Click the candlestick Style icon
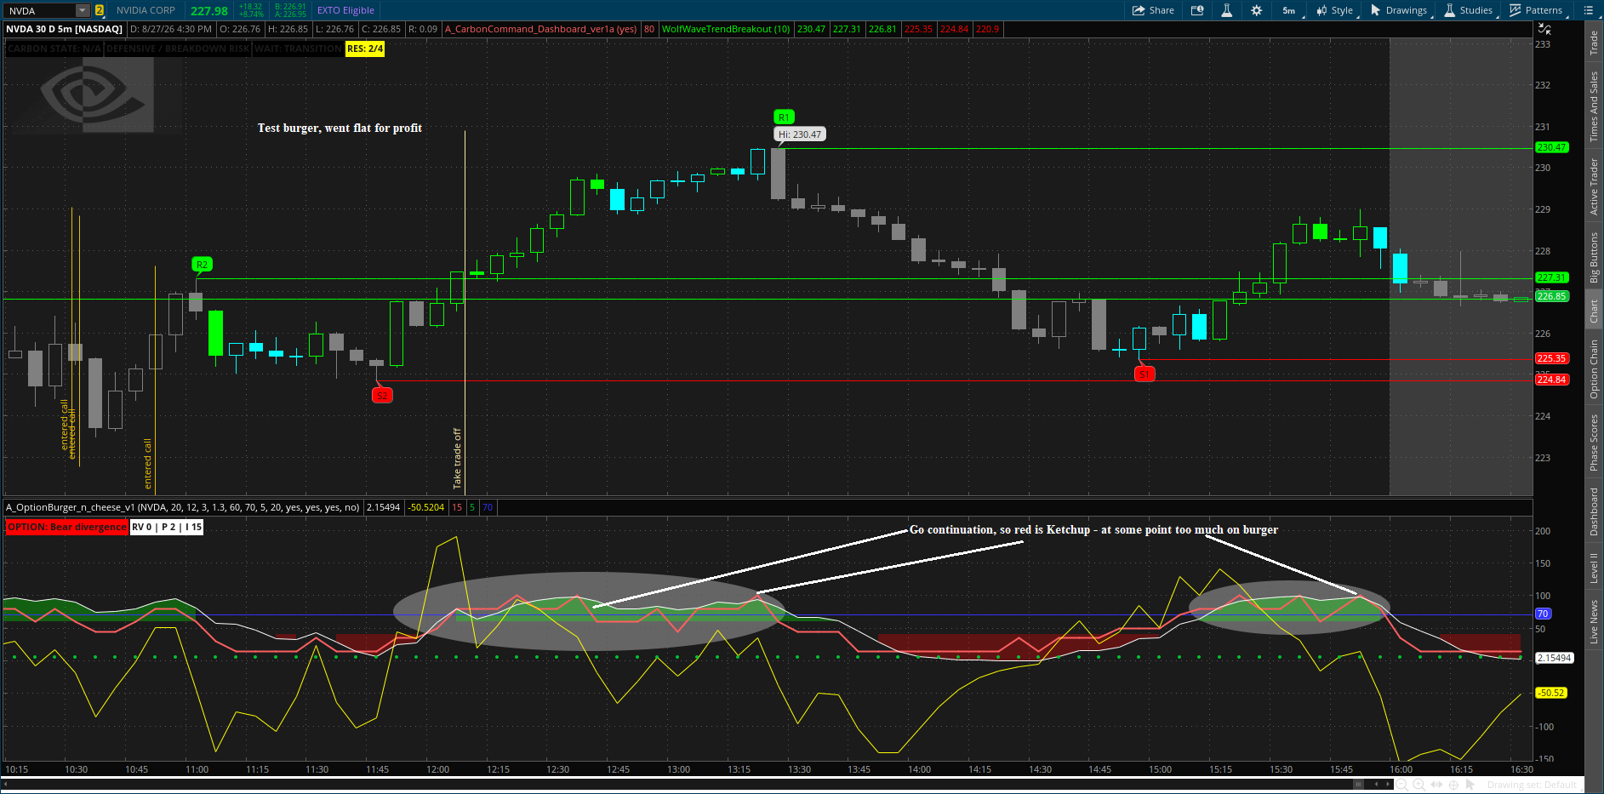The width and height of the screenshot is (1604, 794). (x=1321, y=10)
